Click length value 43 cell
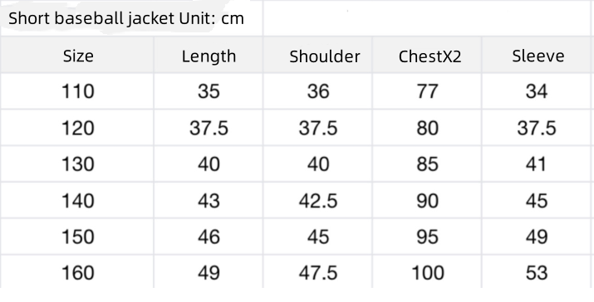 [209, 200]
